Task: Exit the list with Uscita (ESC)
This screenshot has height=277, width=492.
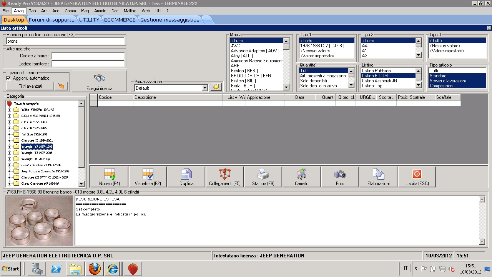Action: [417, 177]
